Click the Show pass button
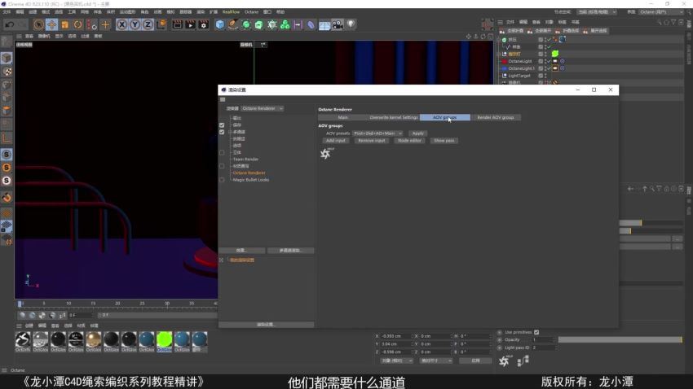 (x=444, y=141)
